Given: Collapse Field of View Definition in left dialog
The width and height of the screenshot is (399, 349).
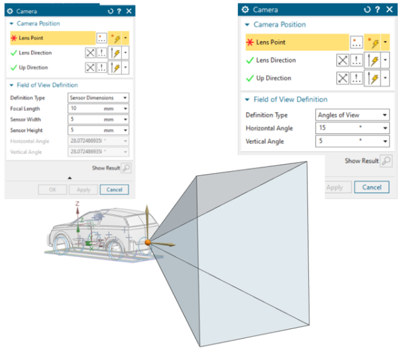Looking at the screenshot, I should tap(12, 85).
